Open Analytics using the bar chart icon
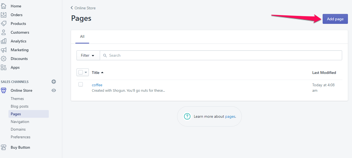352x158 pixels. [4, 41]
